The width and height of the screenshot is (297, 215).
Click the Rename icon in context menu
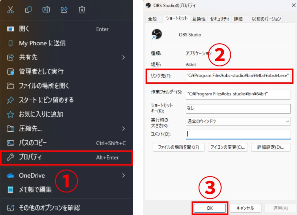[46, 10]
